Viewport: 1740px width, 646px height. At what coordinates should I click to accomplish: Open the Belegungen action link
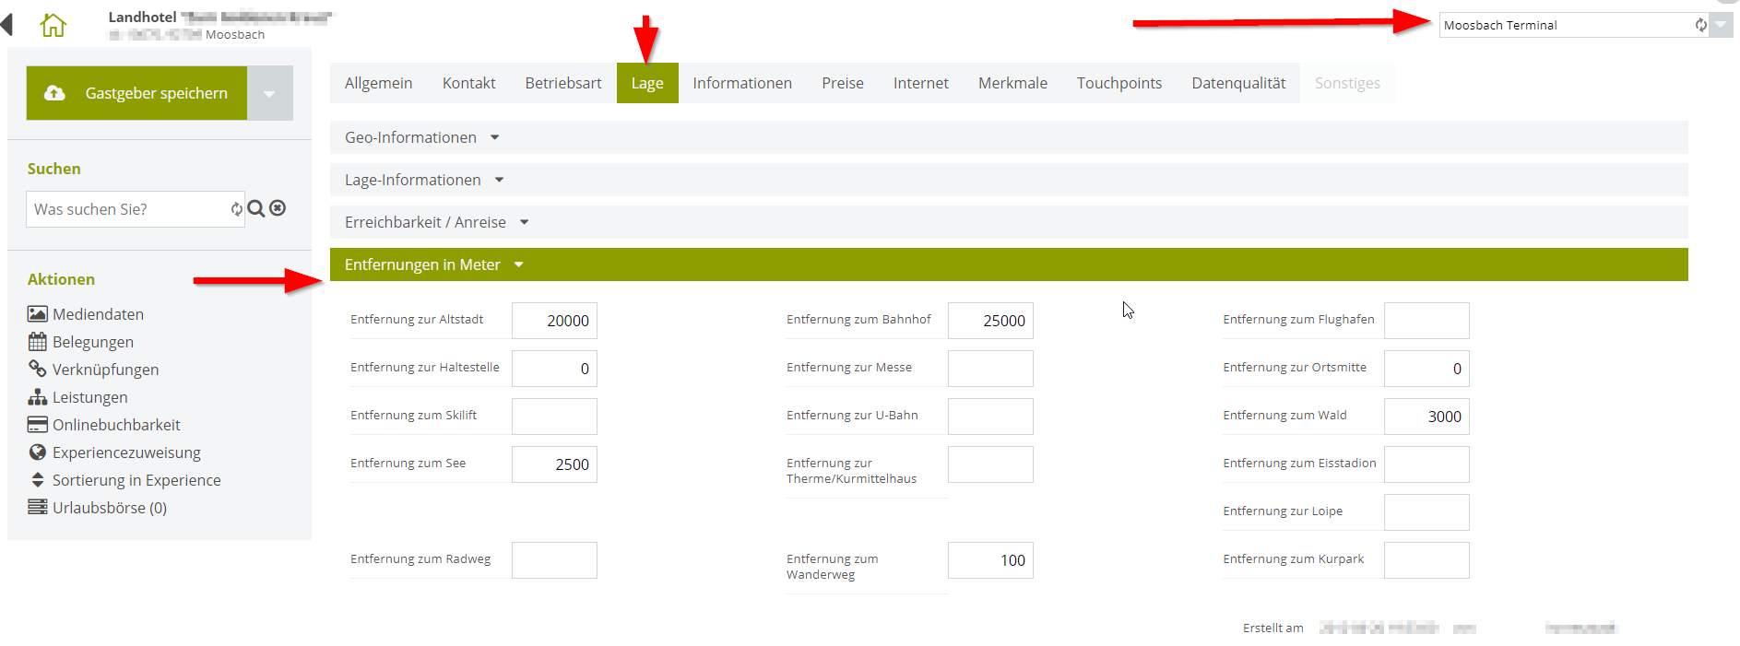point(93,342)
